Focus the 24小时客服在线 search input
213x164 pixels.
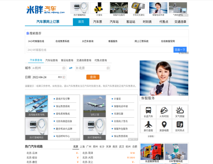click(100, 50)
